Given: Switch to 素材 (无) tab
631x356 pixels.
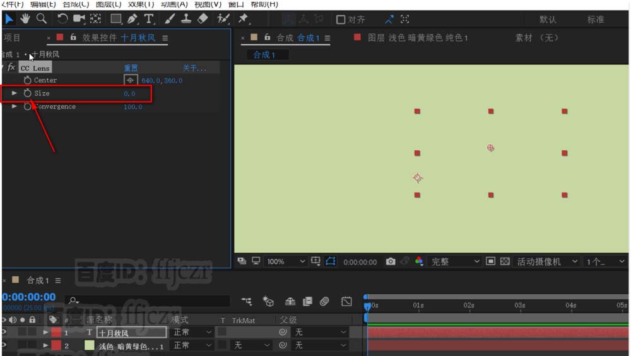Looking at the screenshot, I should pyautogui.click(x=537, y=37).
